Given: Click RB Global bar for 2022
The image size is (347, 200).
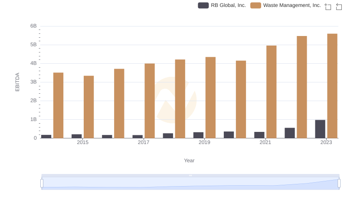Looking at the screenshot, I should pyautogui.click(x=290, y=133).
